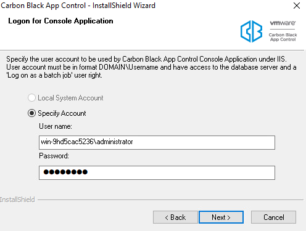Viewport: 306px width, 231px height.
Task: Click the InstallShield label at bottom left
Action: pyautogui.click(x=17, y=200)
